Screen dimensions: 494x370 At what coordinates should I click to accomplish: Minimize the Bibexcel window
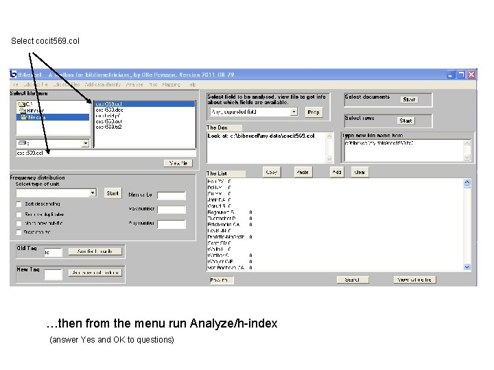tap(451, 75)
